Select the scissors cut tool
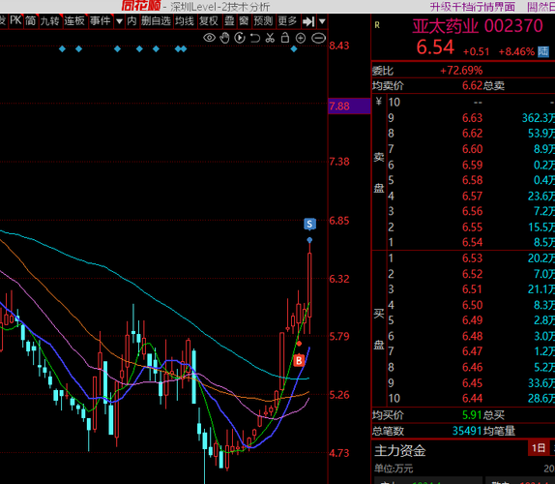Image resolution: width=555 pixels, height=484 pixels. [x=270, y=38]
